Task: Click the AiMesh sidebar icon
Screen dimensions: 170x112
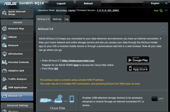Action: coord(4,37)
